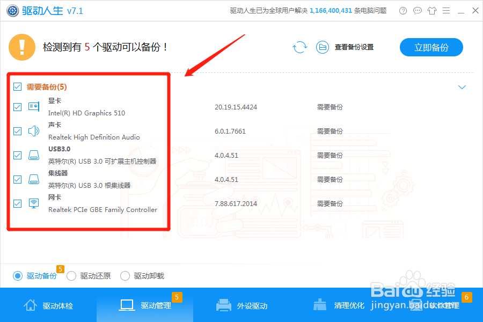Uncheck Realtek PCIe GBE Controller checkbox
Viewport: 483px width, 322px height.
click(x=18, y=204)
